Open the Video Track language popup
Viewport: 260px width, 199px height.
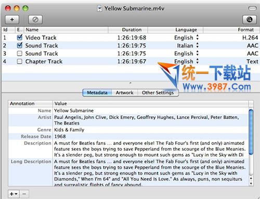pyautogui.click(x=198, y=37)
